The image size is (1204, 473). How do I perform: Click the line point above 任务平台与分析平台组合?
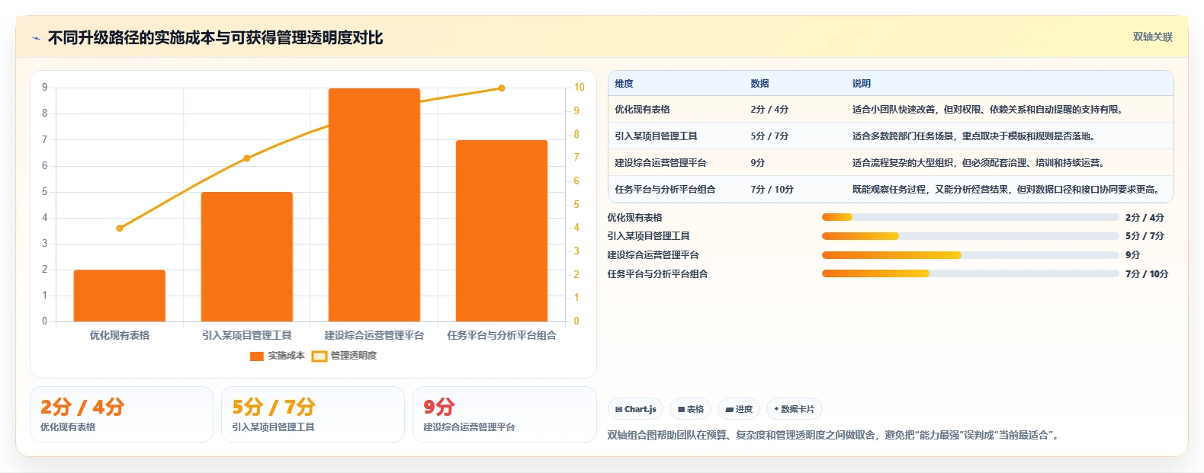point(502,88)
